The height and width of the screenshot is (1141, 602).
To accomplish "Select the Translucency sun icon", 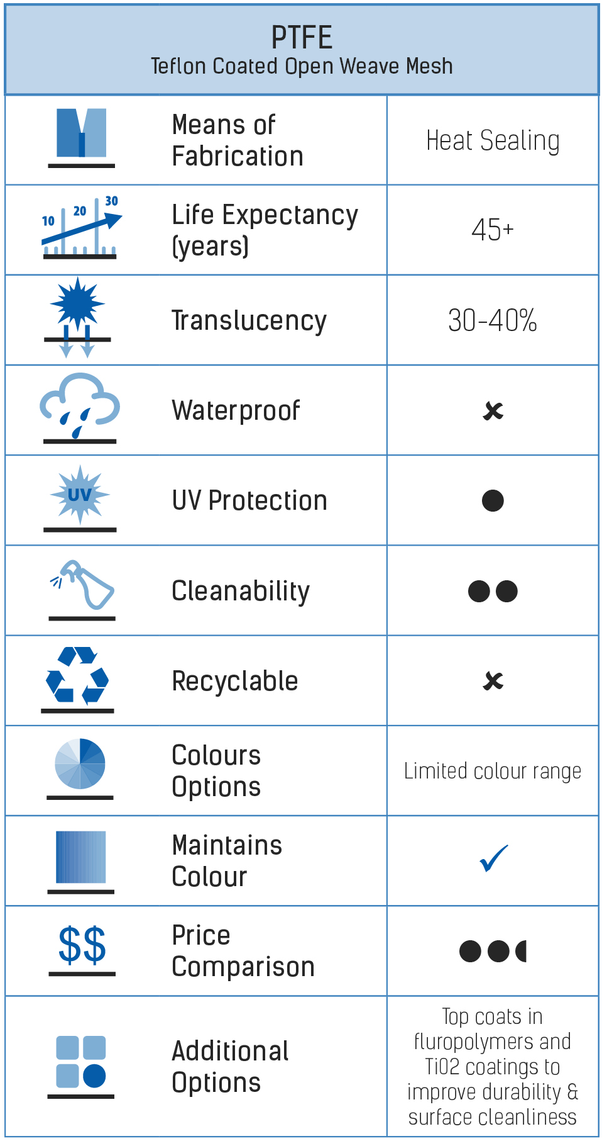I will coord(78,318).
